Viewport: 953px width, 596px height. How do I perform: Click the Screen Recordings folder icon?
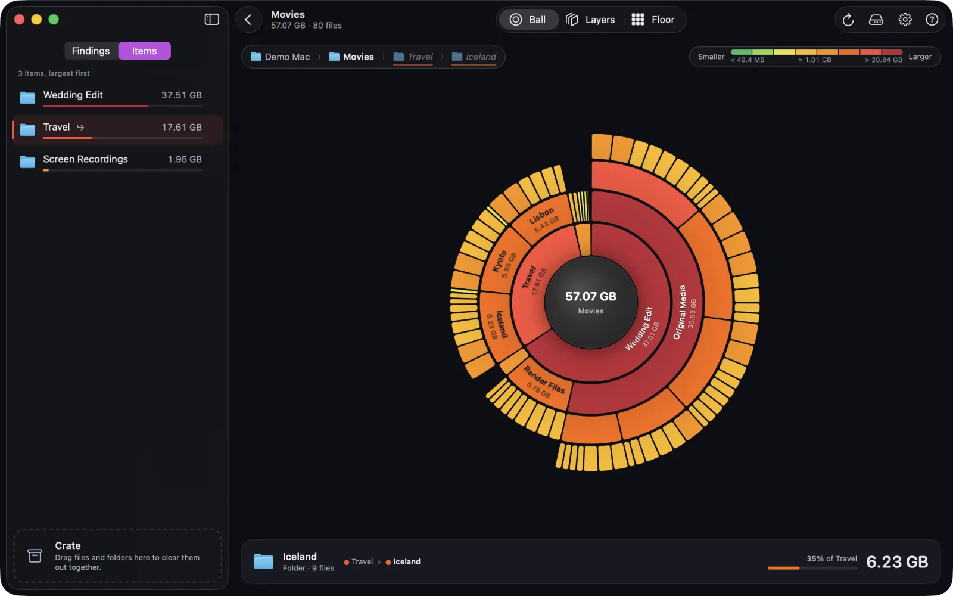27,162
